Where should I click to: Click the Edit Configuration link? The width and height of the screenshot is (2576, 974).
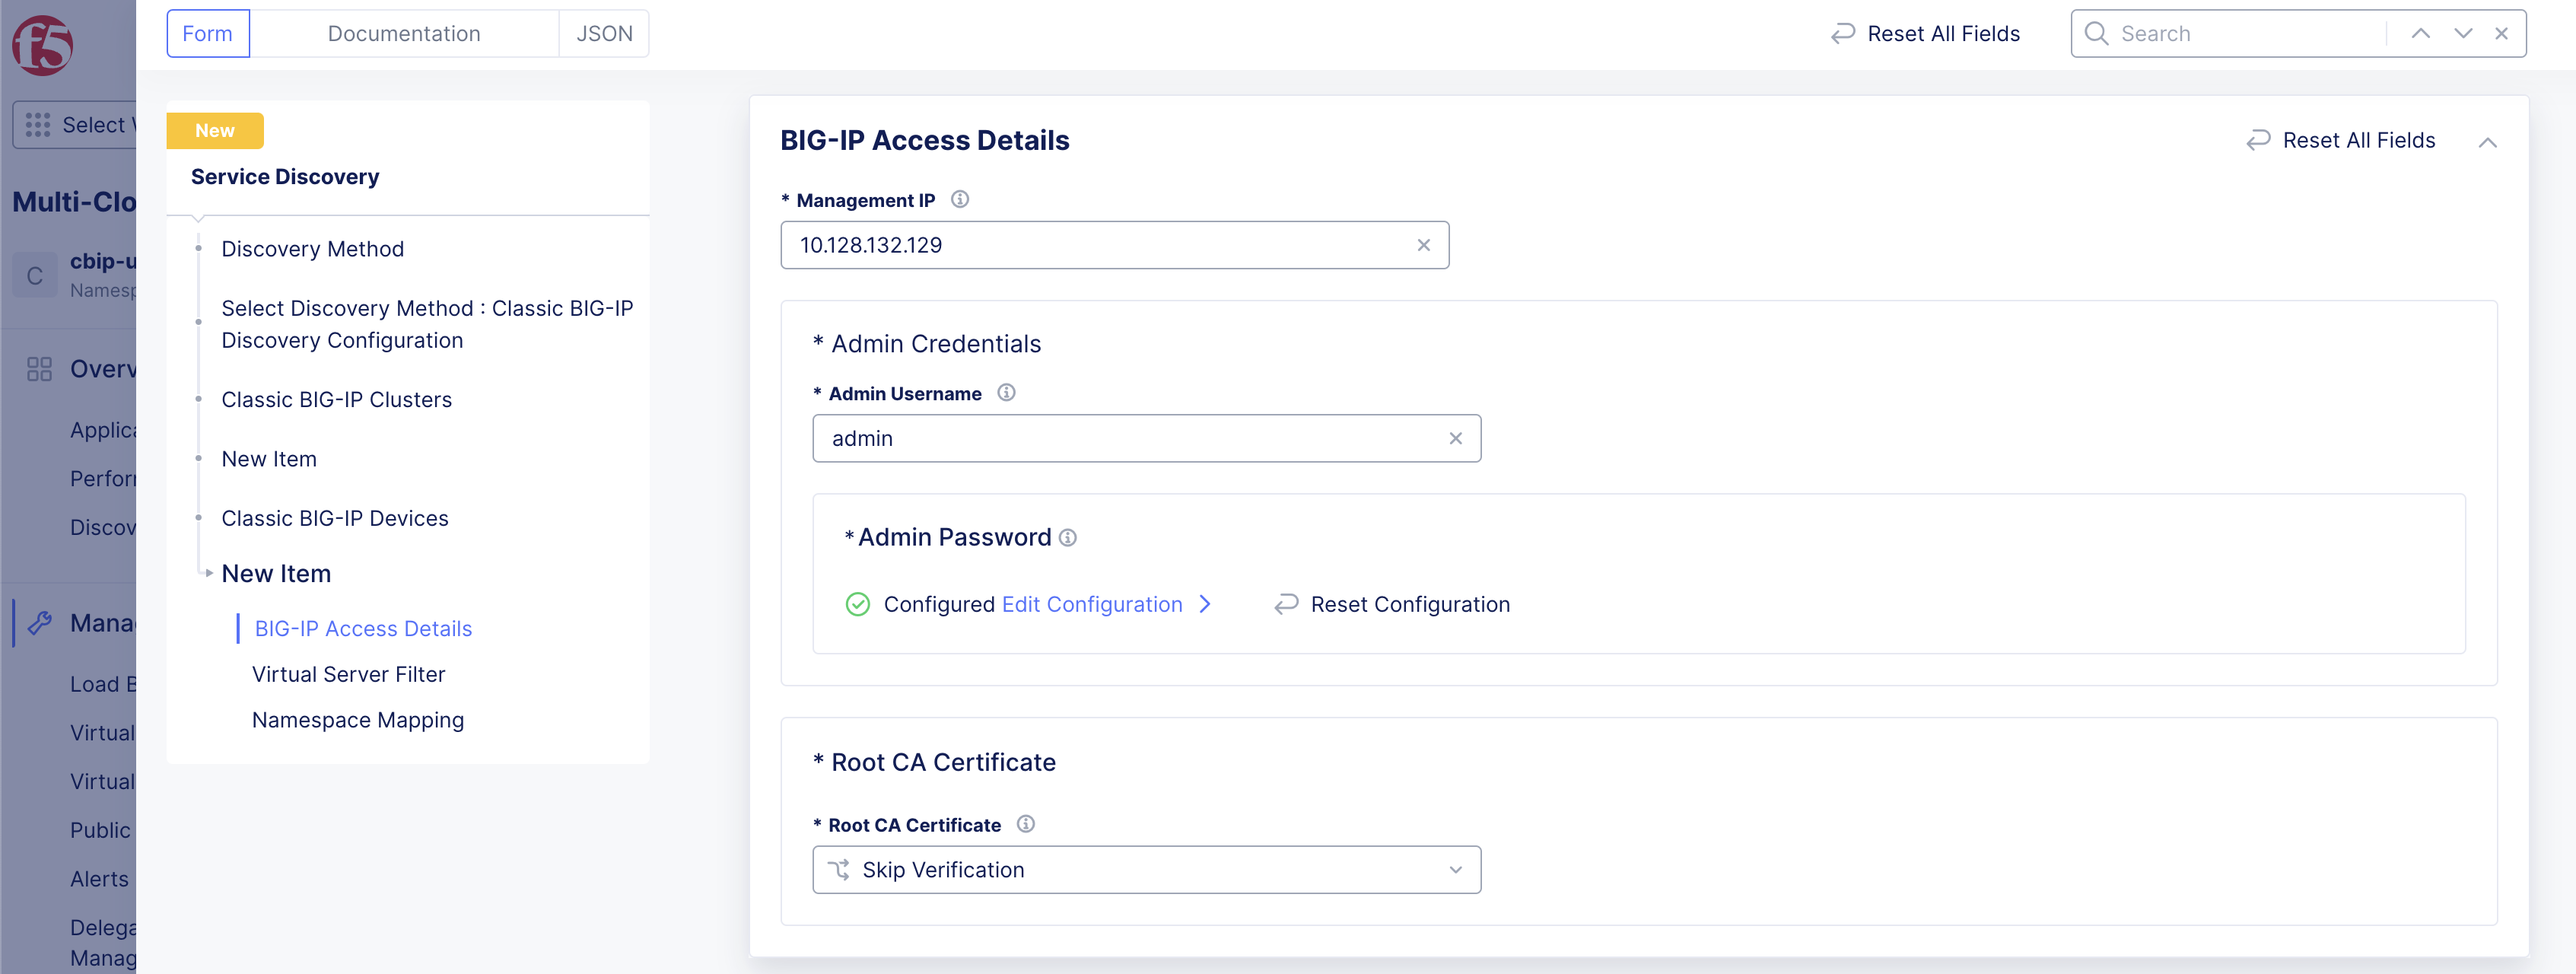pos(1092,604)
